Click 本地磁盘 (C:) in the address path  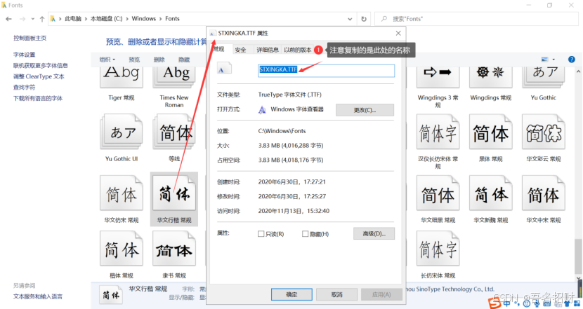pos(106,19)
